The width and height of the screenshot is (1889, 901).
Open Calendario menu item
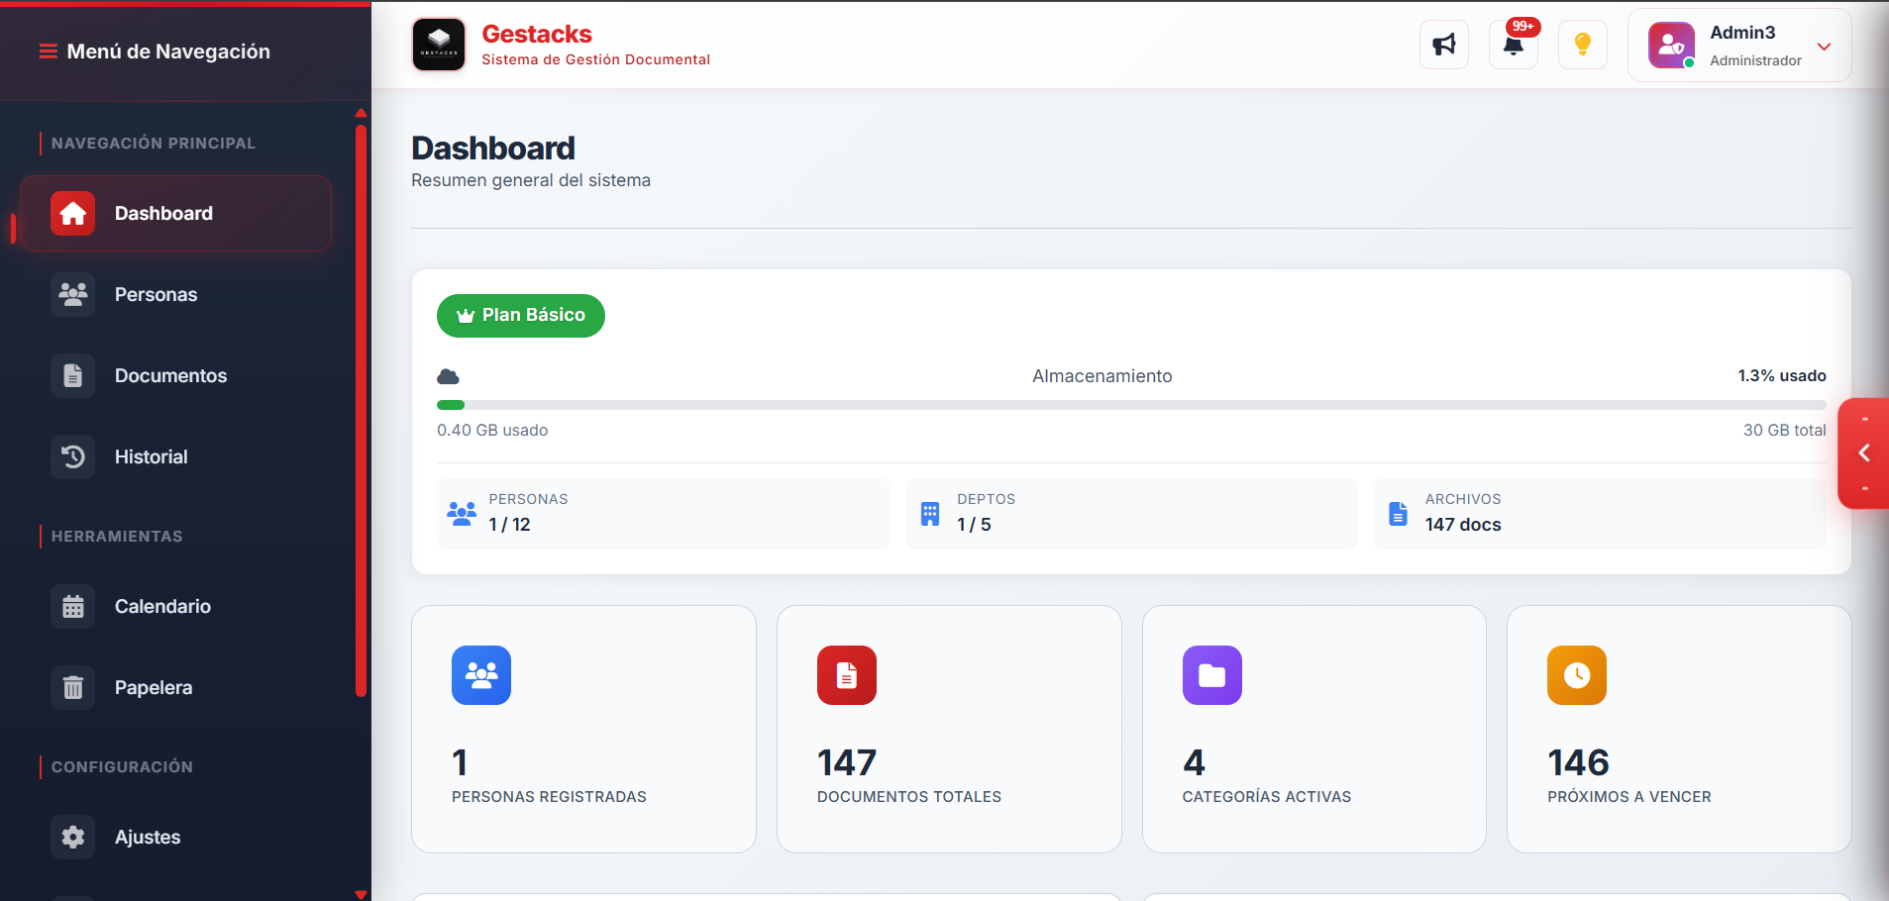(175, 606)
